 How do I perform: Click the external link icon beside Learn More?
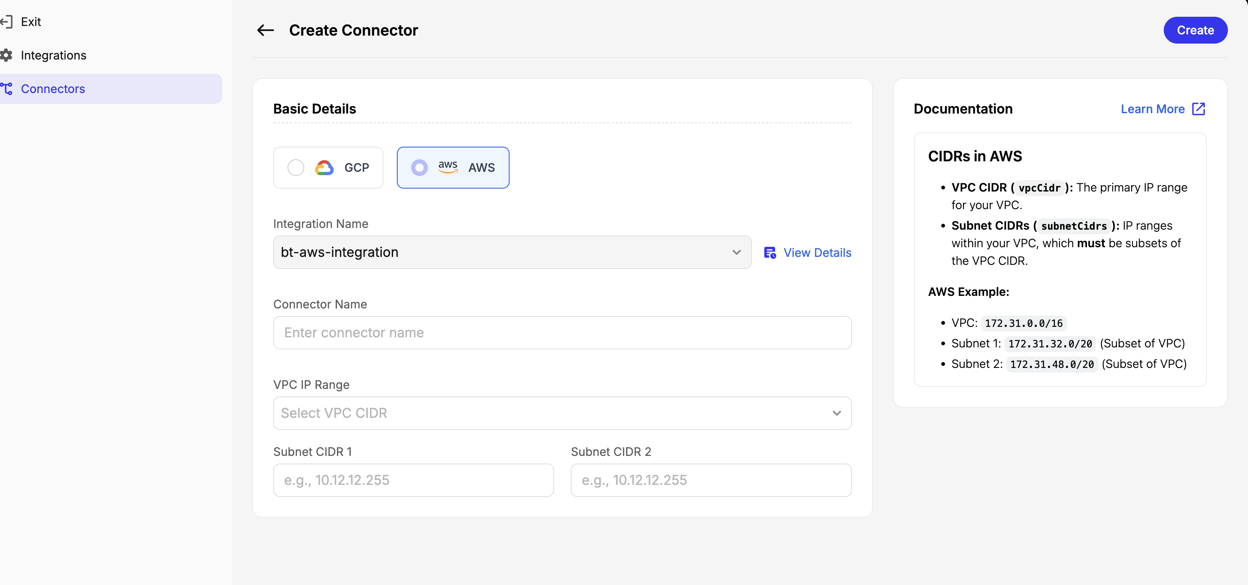pyautogui.click(x=1199, y=109)
